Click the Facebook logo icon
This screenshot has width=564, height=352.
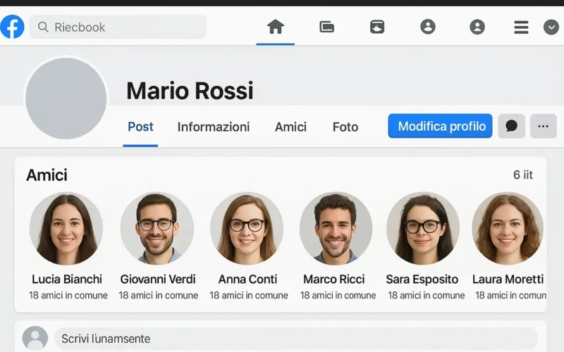12,27
